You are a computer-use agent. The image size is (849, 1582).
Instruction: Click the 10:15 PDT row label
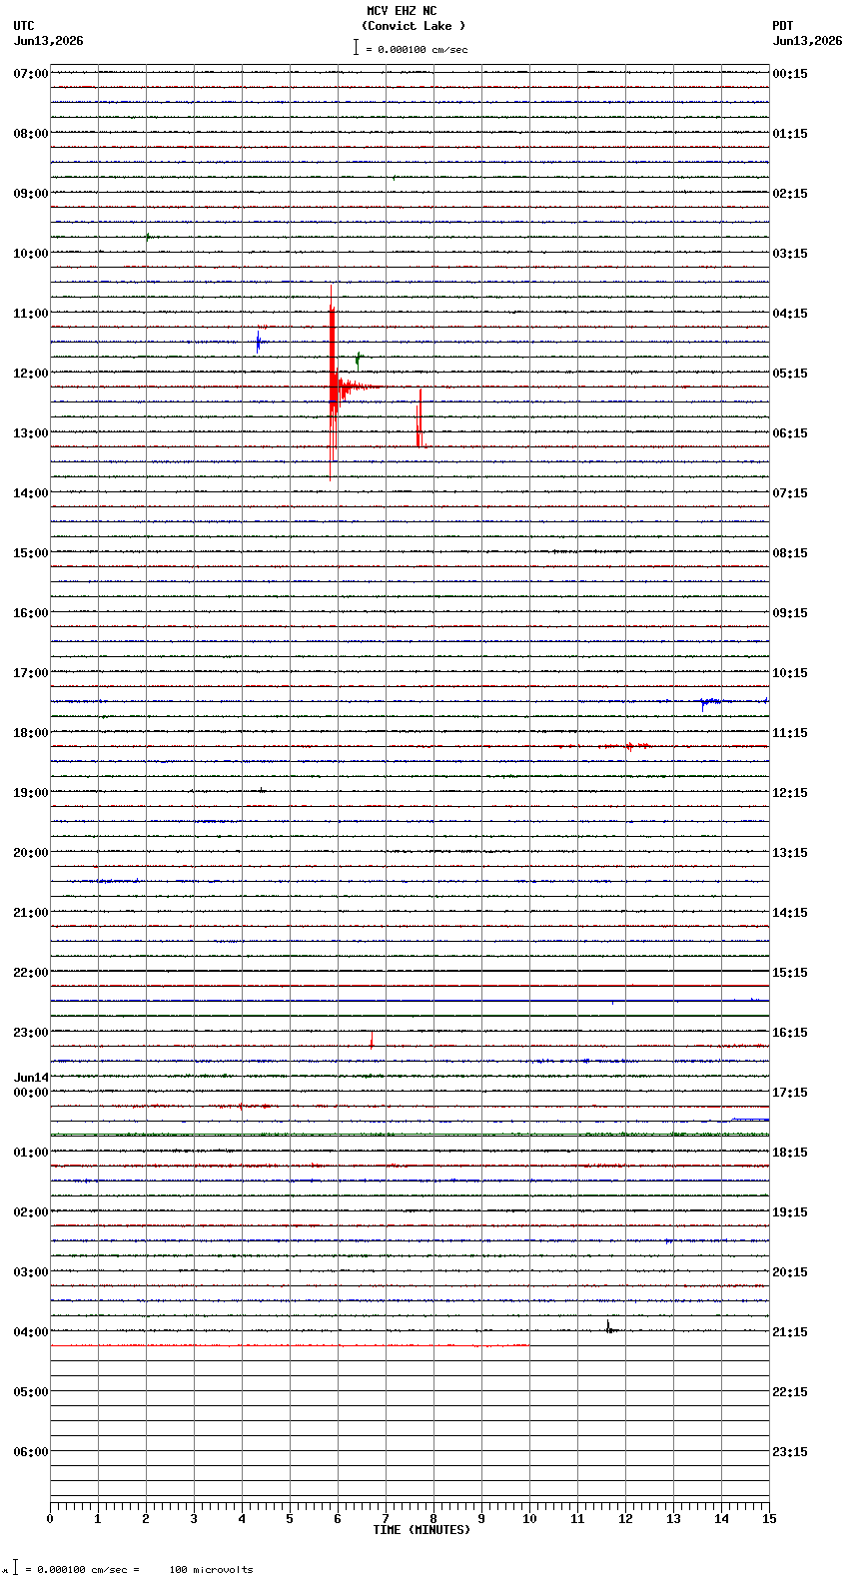click(x=790, y=673)
